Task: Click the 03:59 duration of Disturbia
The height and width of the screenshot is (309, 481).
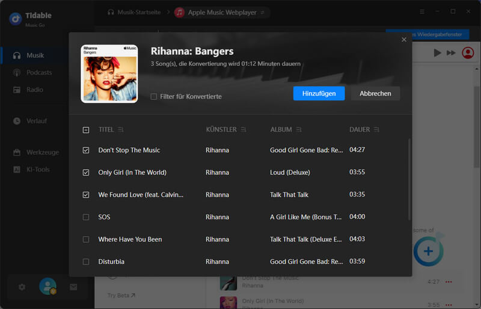Action: coord(357,262)
